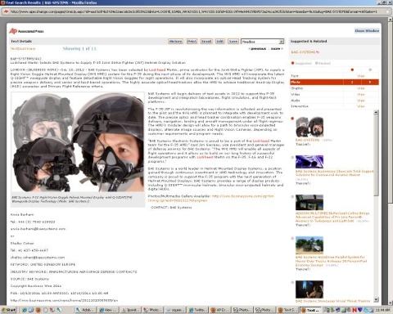The image size is (393, 314).
Task: Open the Headline dropdown list
Action: [x=262, y=42]
